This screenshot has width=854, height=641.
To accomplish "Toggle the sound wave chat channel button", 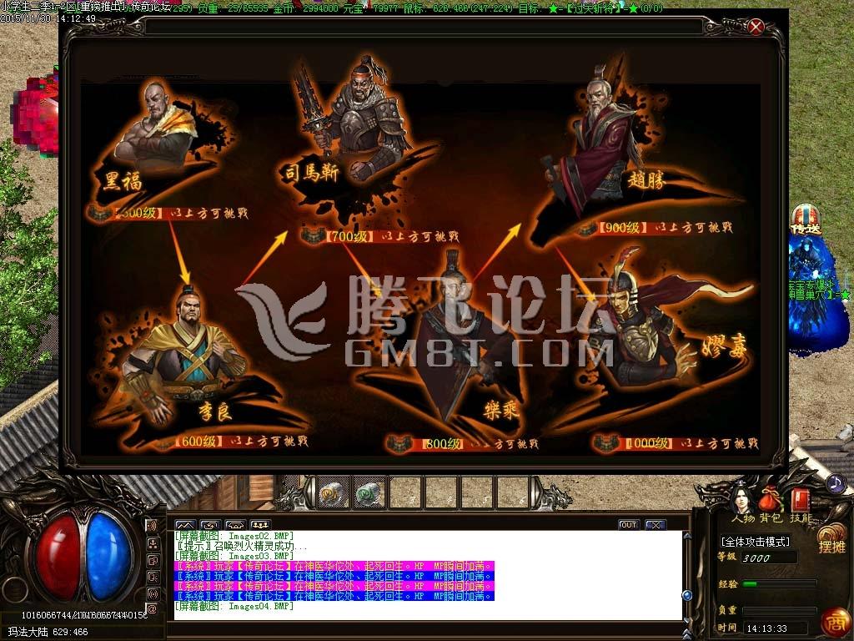I will pos(153,525).
